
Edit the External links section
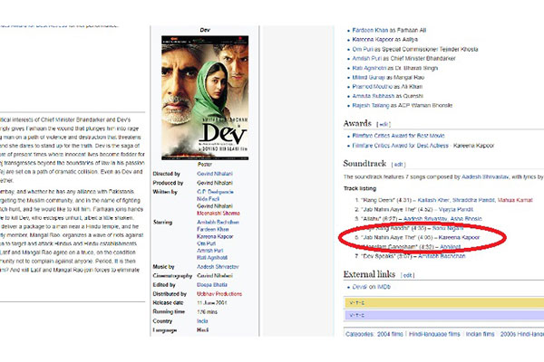[x=408, y=275]
